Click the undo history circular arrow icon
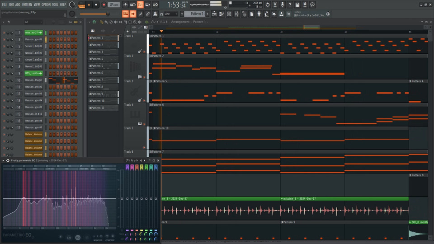434x244 pixels. pos(267,5)
